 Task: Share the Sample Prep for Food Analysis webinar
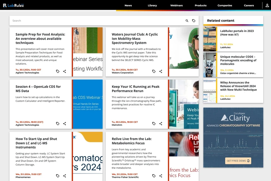coord(65,71)
